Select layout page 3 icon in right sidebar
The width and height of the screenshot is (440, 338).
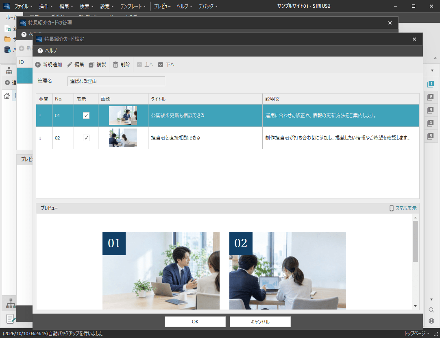tap(430, 110)
